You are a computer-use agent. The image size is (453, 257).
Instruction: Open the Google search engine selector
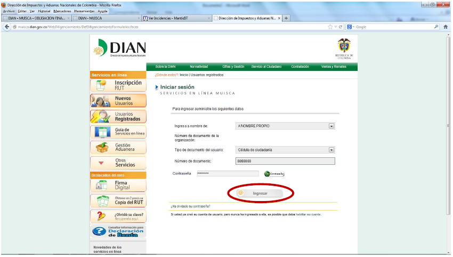[x=351, y=27]
